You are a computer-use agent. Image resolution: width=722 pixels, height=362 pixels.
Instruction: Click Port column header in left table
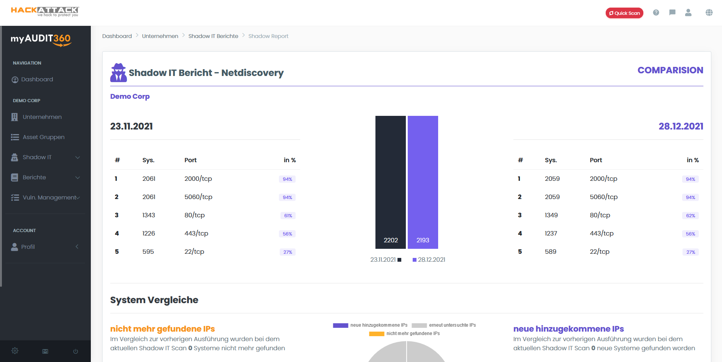[x=190, y=160]
